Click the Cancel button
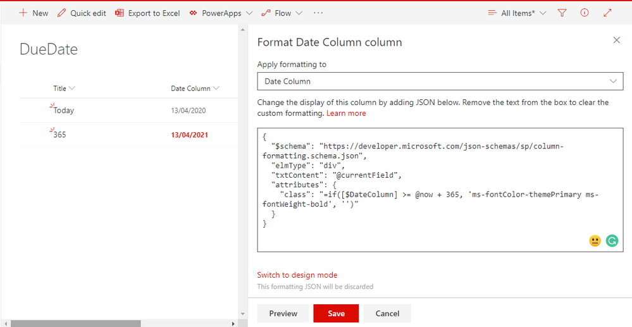 pyautogui.click(x=387, y=313)
